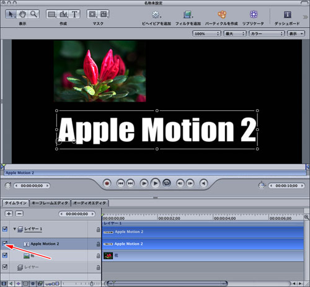Image resolution: width=310 pixels, height=287 pixels.
Task: Increment the duration field right arrow
Action: click(302, 186)
